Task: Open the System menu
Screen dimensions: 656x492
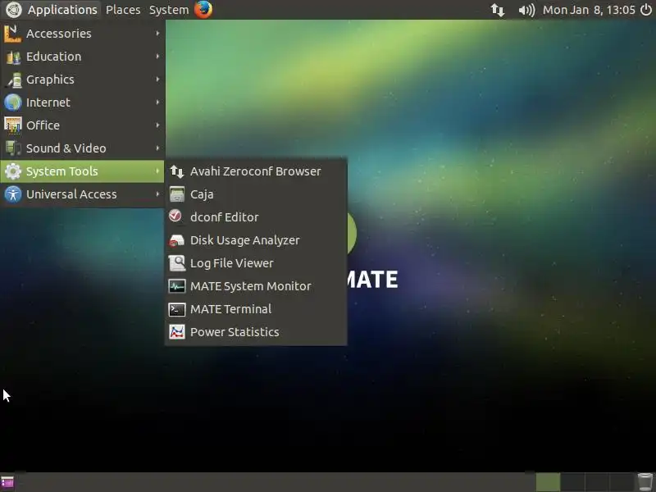Action: [x=169, y=10]
